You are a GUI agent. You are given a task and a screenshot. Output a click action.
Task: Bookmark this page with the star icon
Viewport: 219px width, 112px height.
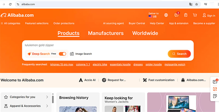coord(197,4)
